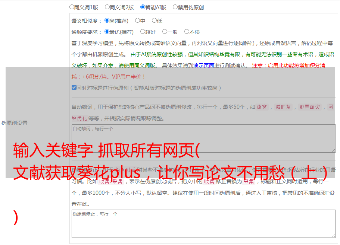
Task: Open the 演示页面 link
Action: (x=204, y=66)
